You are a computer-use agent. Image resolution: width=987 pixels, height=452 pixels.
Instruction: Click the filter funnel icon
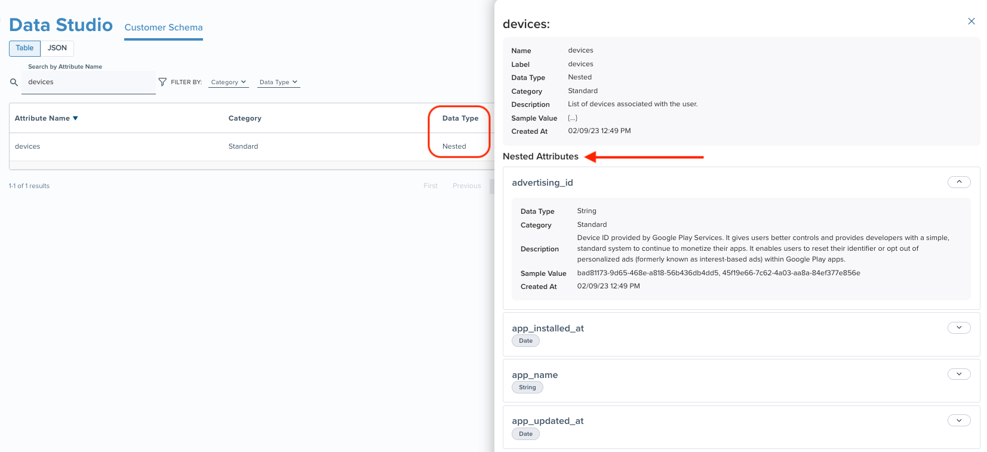pos(162,82)
